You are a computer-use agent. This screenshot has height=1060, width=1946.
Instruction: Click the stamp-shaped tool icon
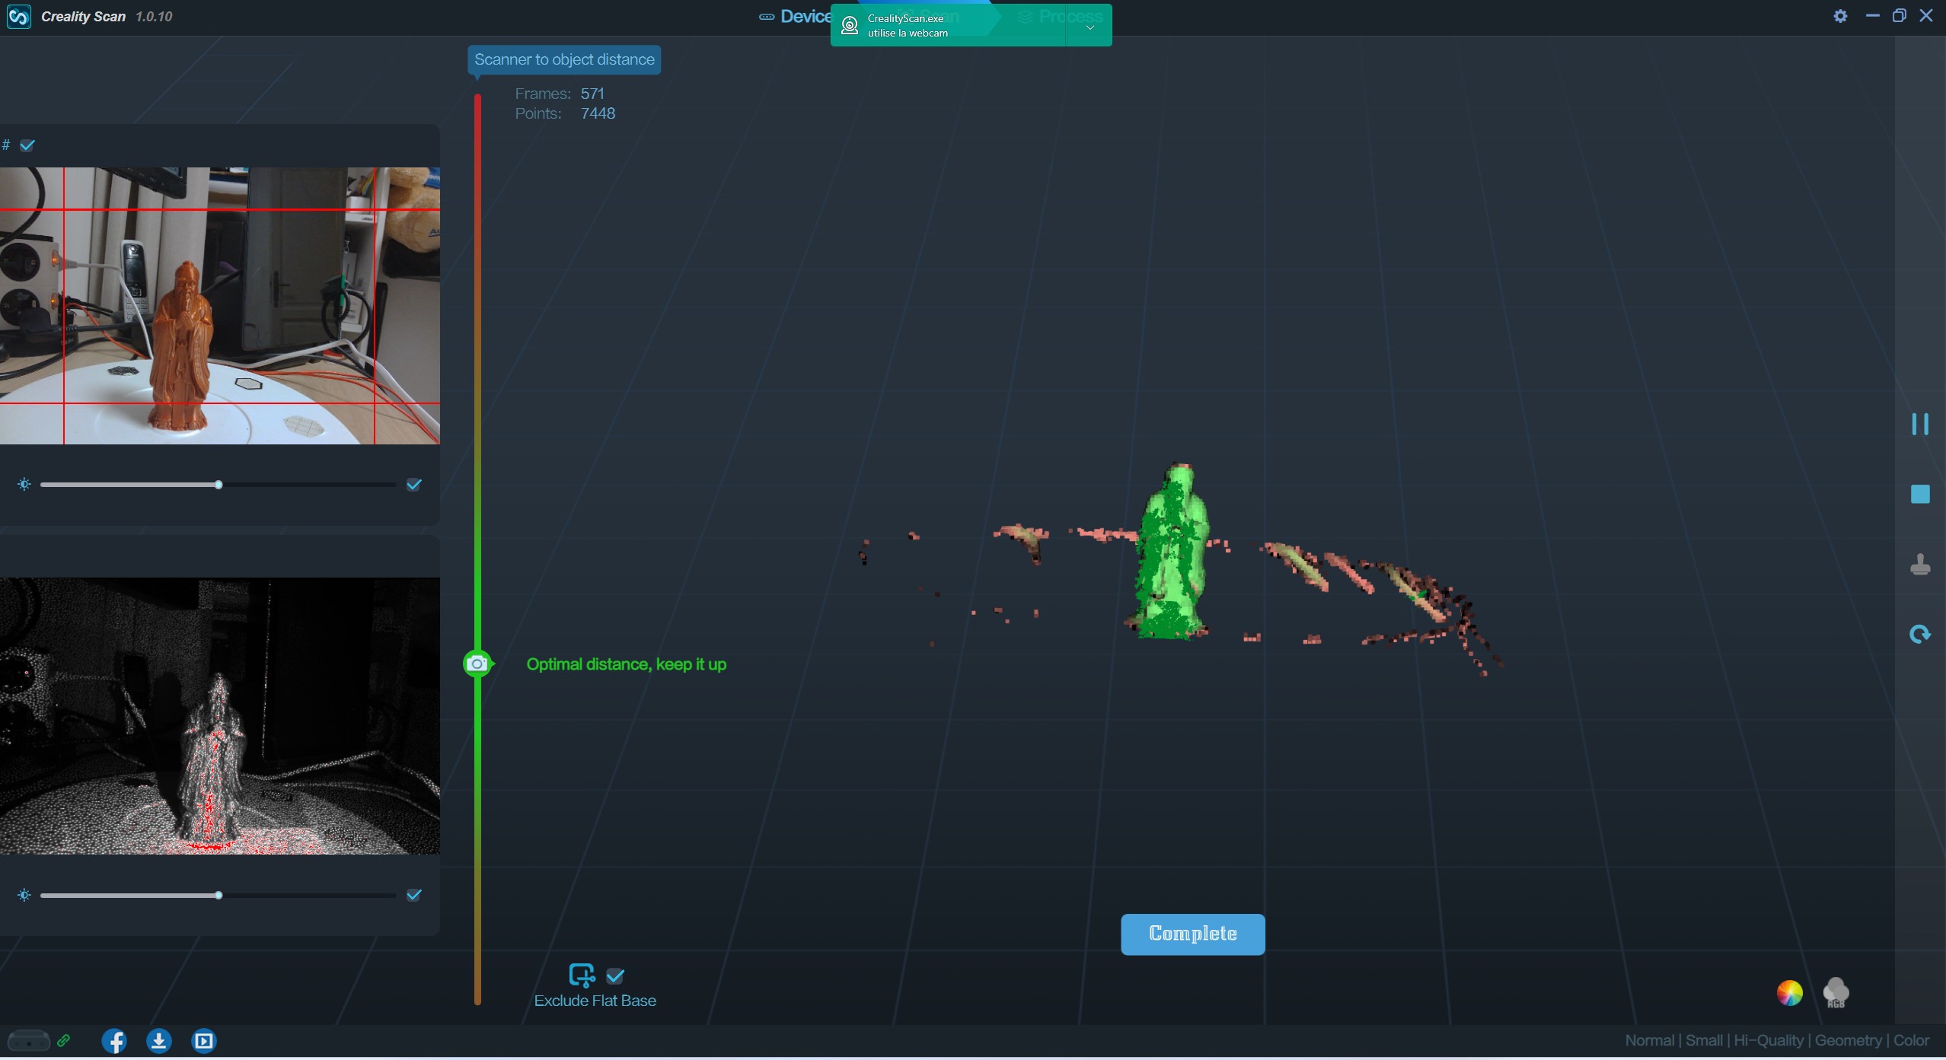coord(1919,565)
